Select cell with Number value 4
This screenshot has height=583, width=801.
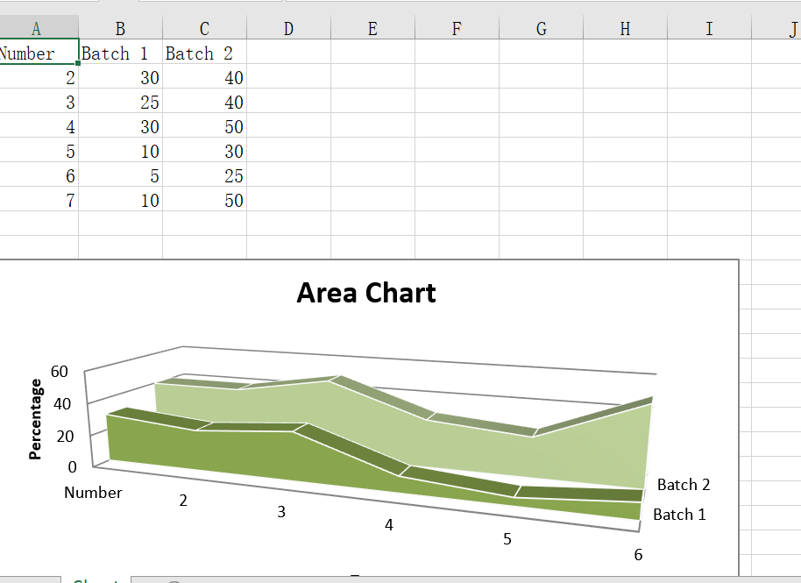(x=39, y=125)
